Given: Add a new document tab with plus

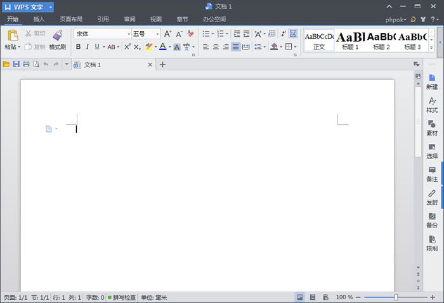Looking at the screenshot, I should pos(162,65).
